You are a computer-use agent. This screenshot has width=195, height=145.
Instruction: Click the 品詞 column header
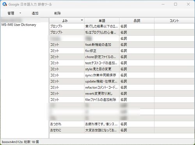point(137,21)
